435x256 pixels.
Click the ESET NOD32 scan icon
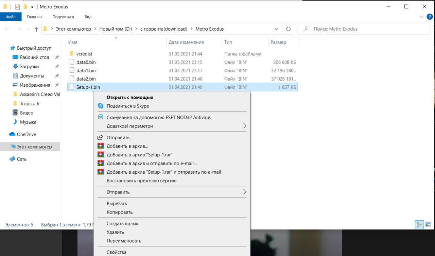pos(100,117)
